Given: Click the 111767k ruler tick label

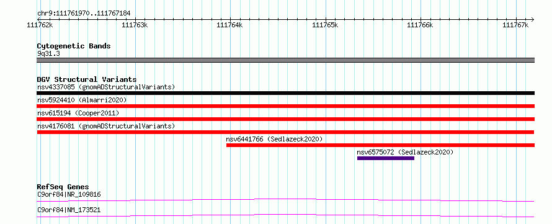Looking at the screenshot, I should [515, 25].
